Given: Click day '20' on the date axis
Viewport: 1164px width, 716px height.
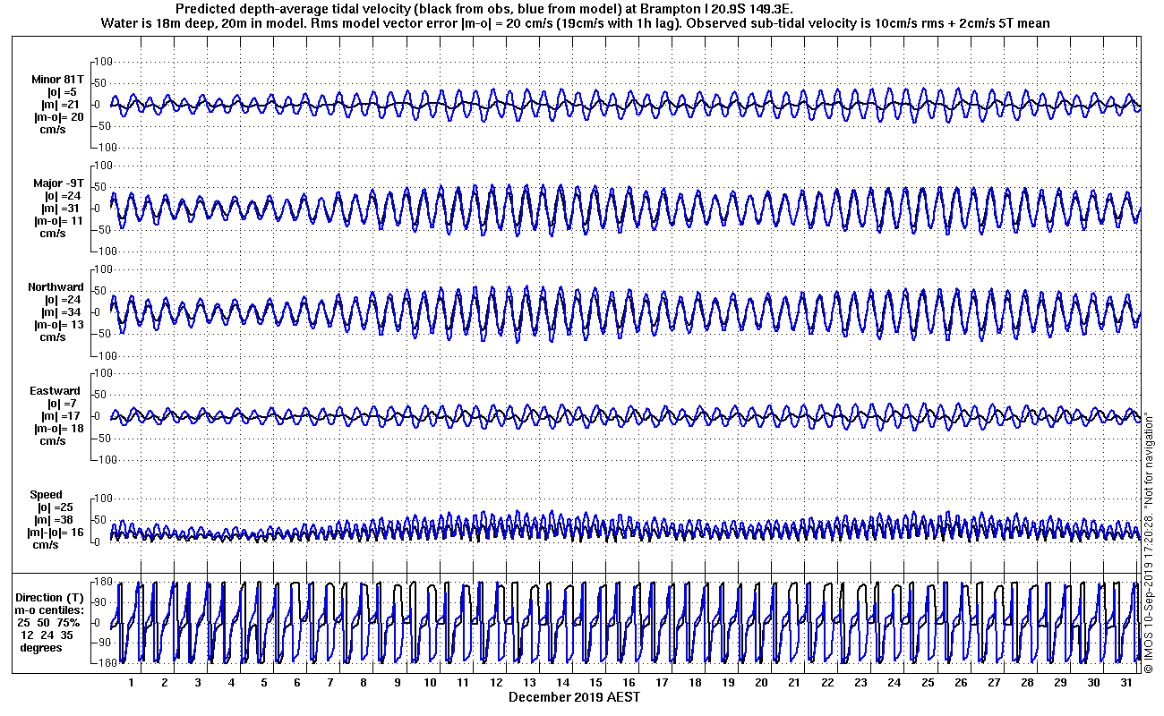Looking at the screenshot, I should tap(761, 683).
